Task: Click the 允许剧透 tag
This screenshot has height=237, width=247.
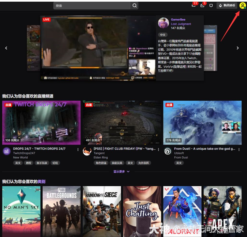Action: pos(143,163)
